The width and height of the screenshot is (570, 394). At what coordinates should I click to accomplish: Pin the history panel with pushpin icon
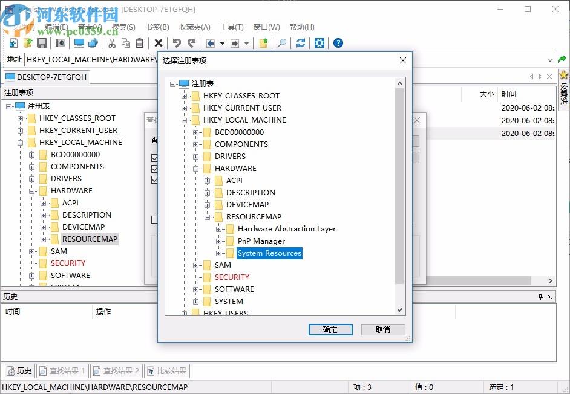tap(540, 297)
